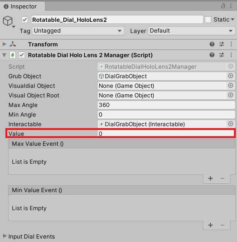
Task: Disable the Rotatable Dial Manager script component
Action: (x=22, y=55)
